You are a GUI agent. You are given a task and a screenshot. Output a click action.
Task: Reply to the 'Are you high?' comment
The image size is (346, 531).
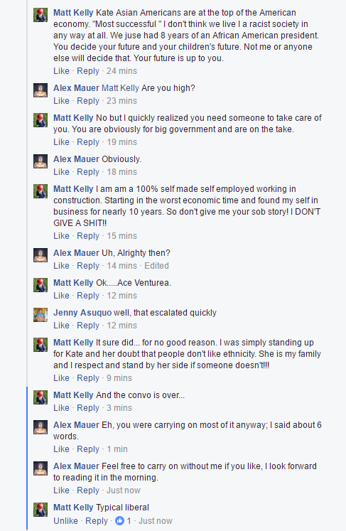click(x=88, y=101)
